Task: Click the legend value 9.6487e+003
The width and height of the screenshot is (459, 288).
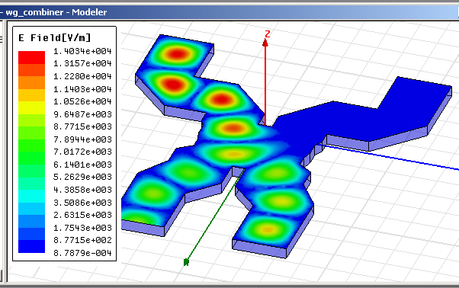Action: pos(82,114)
